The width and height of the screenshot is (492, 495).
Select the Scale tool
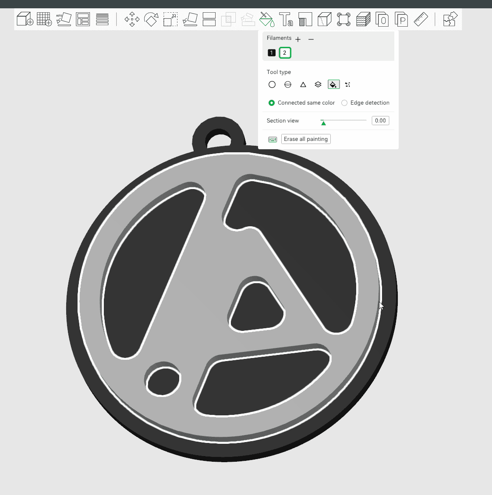point(170,19)
